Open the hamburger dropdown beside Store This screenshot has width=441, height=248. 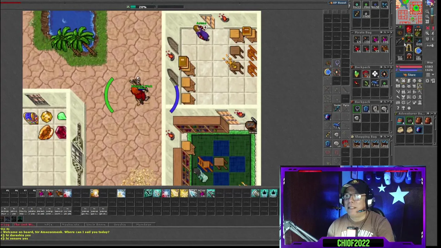tap(430, 74)
